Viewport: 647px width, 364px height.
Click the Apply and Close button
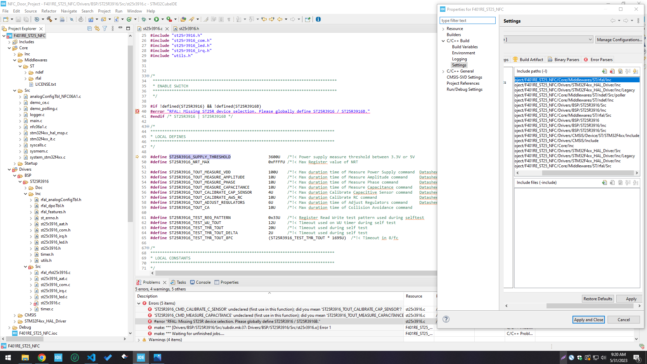(x=588, y=319)
